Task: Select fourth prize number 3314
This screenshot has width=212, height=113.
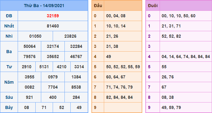Action: click(79, 67)
